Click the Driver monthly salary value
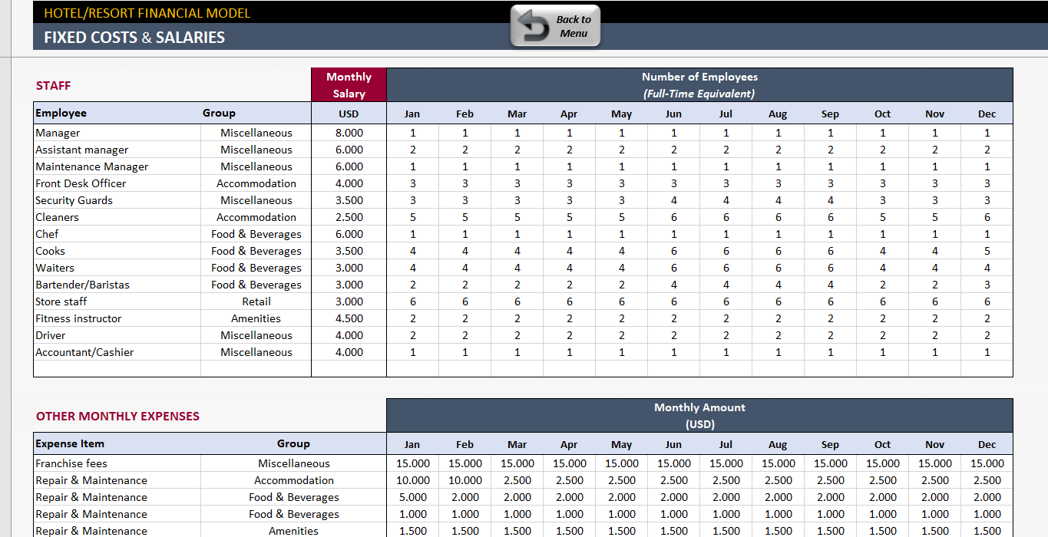 click(x=349, y=335)
